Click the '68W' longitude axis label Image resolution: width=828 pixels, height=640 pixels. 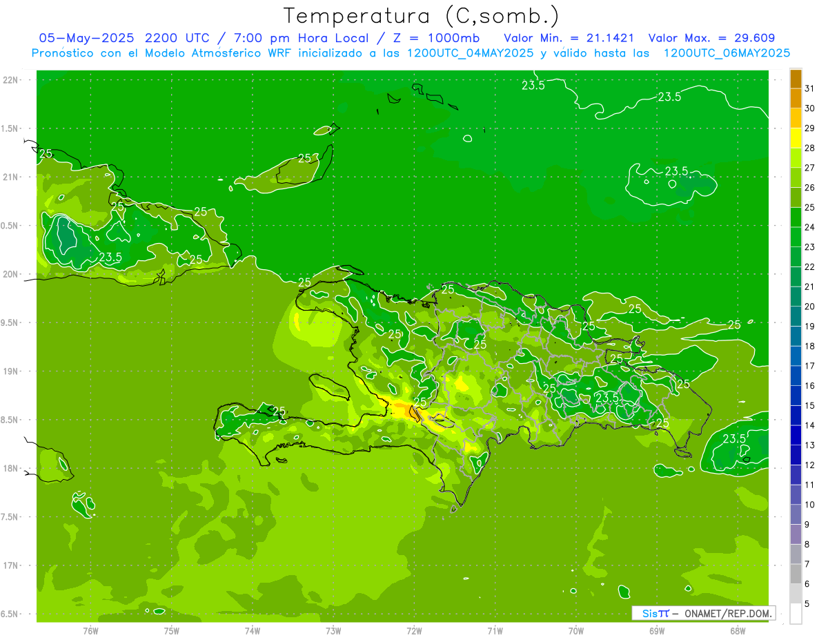coord(738,631)
